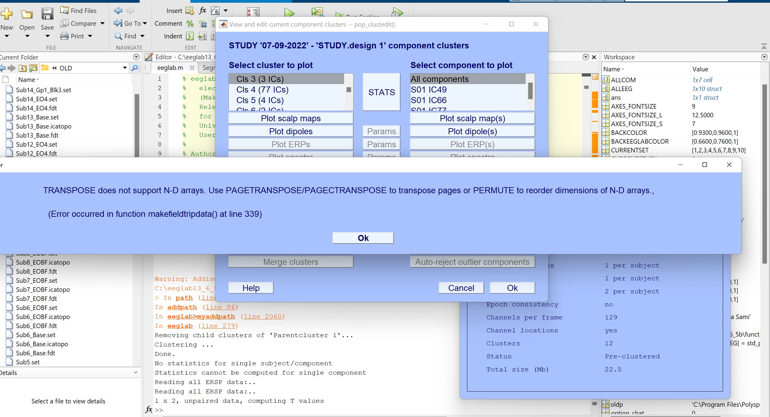770x417 pixels.
Task: Click the Comment percent icon
Action: tap(190, 24)
